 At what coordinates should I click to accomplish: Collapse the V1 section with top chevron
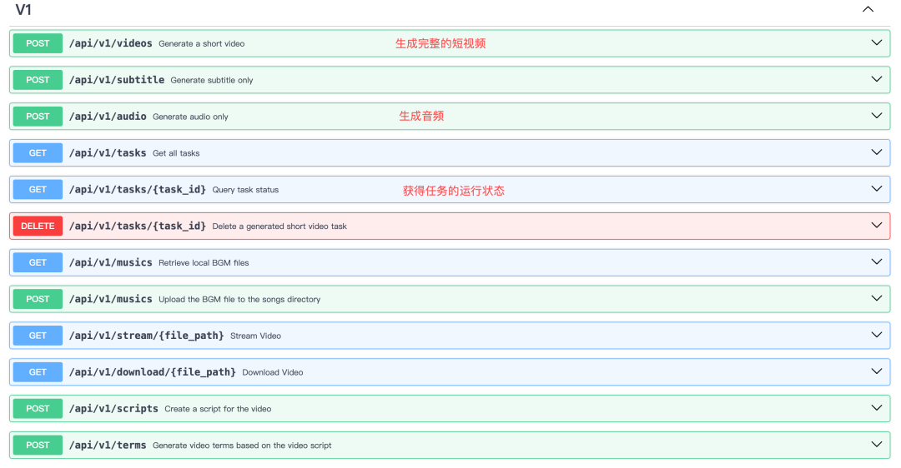868,10
